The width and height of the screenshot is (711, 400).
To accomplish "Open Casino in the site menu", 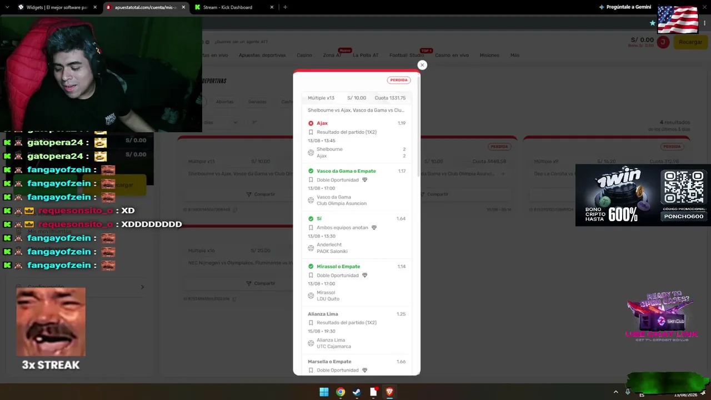I will [304, 56].
